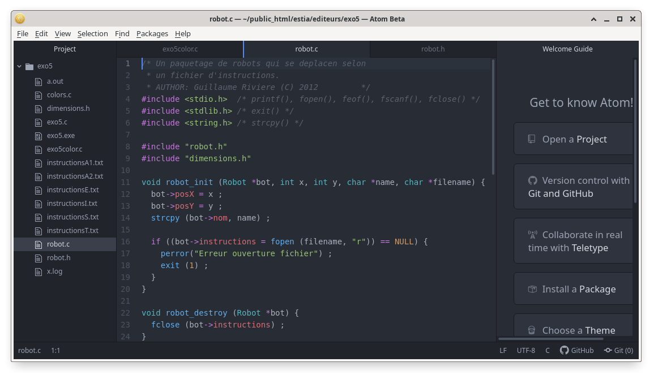Image resolution: width=658 pixels, height=375 pixels.
Task: Click the file icon beside instructionsA2.txt
Action: coord(39,177)
